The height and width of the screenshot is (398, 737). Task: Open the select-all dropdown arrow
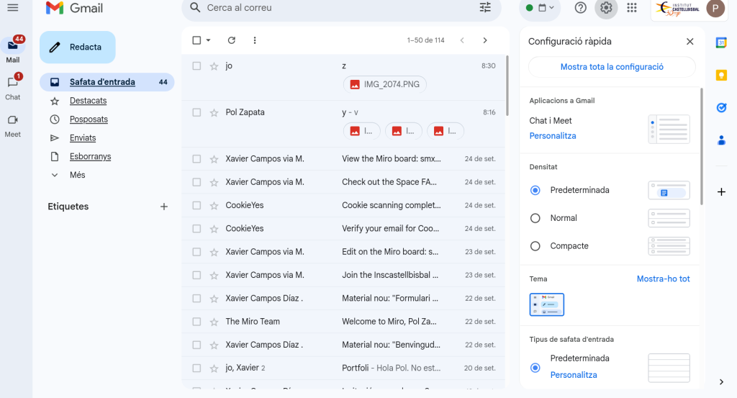point(209,40)
